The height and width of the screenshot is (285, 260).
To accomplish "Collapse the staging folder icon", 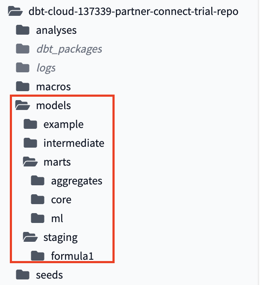I will click(30, 237).
